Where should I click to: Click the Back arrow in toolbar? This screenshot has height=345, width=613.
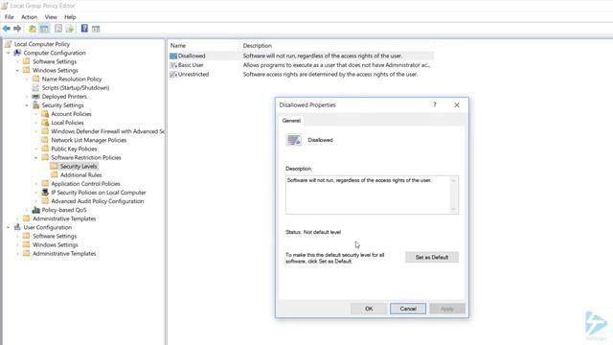(7, 29)
